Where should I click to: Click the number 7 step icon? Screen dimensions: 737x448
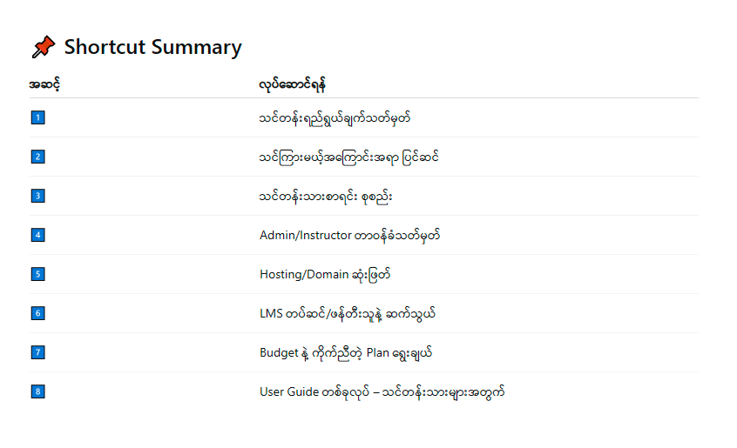pyautogui.click(x=38, y=352)
